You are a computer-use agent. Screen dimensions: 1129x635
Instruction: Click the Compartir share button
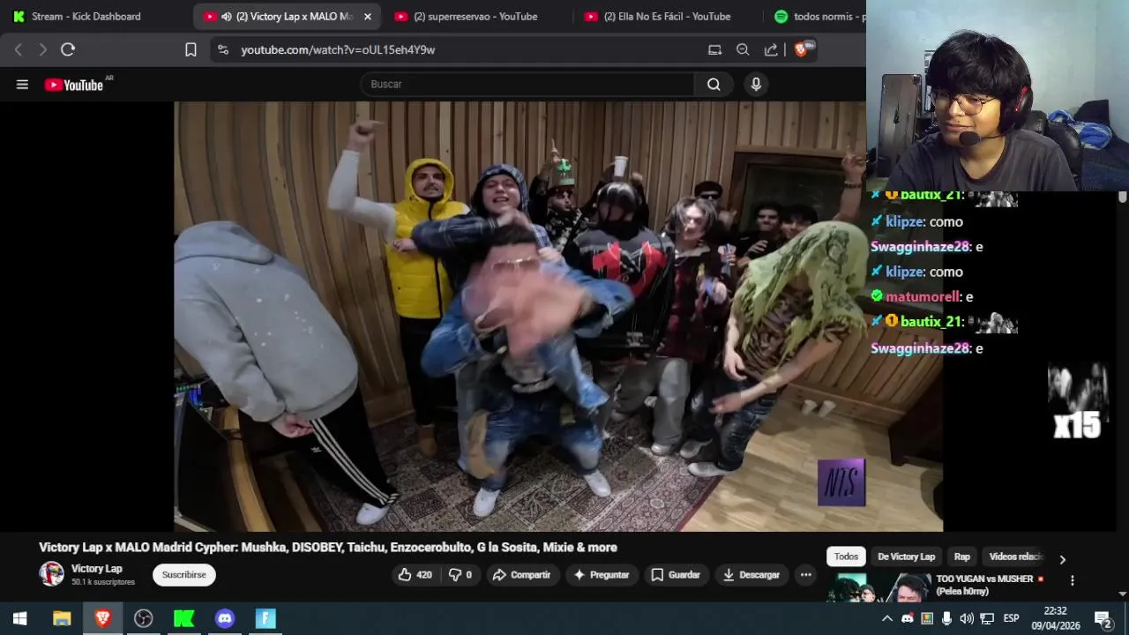pyautogui.click(x=521, y=575)
